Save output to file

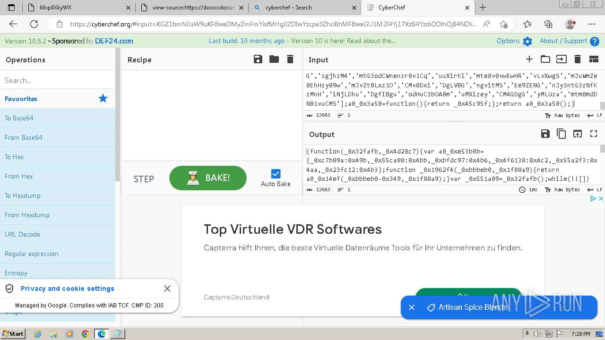[x=545, y=134]
